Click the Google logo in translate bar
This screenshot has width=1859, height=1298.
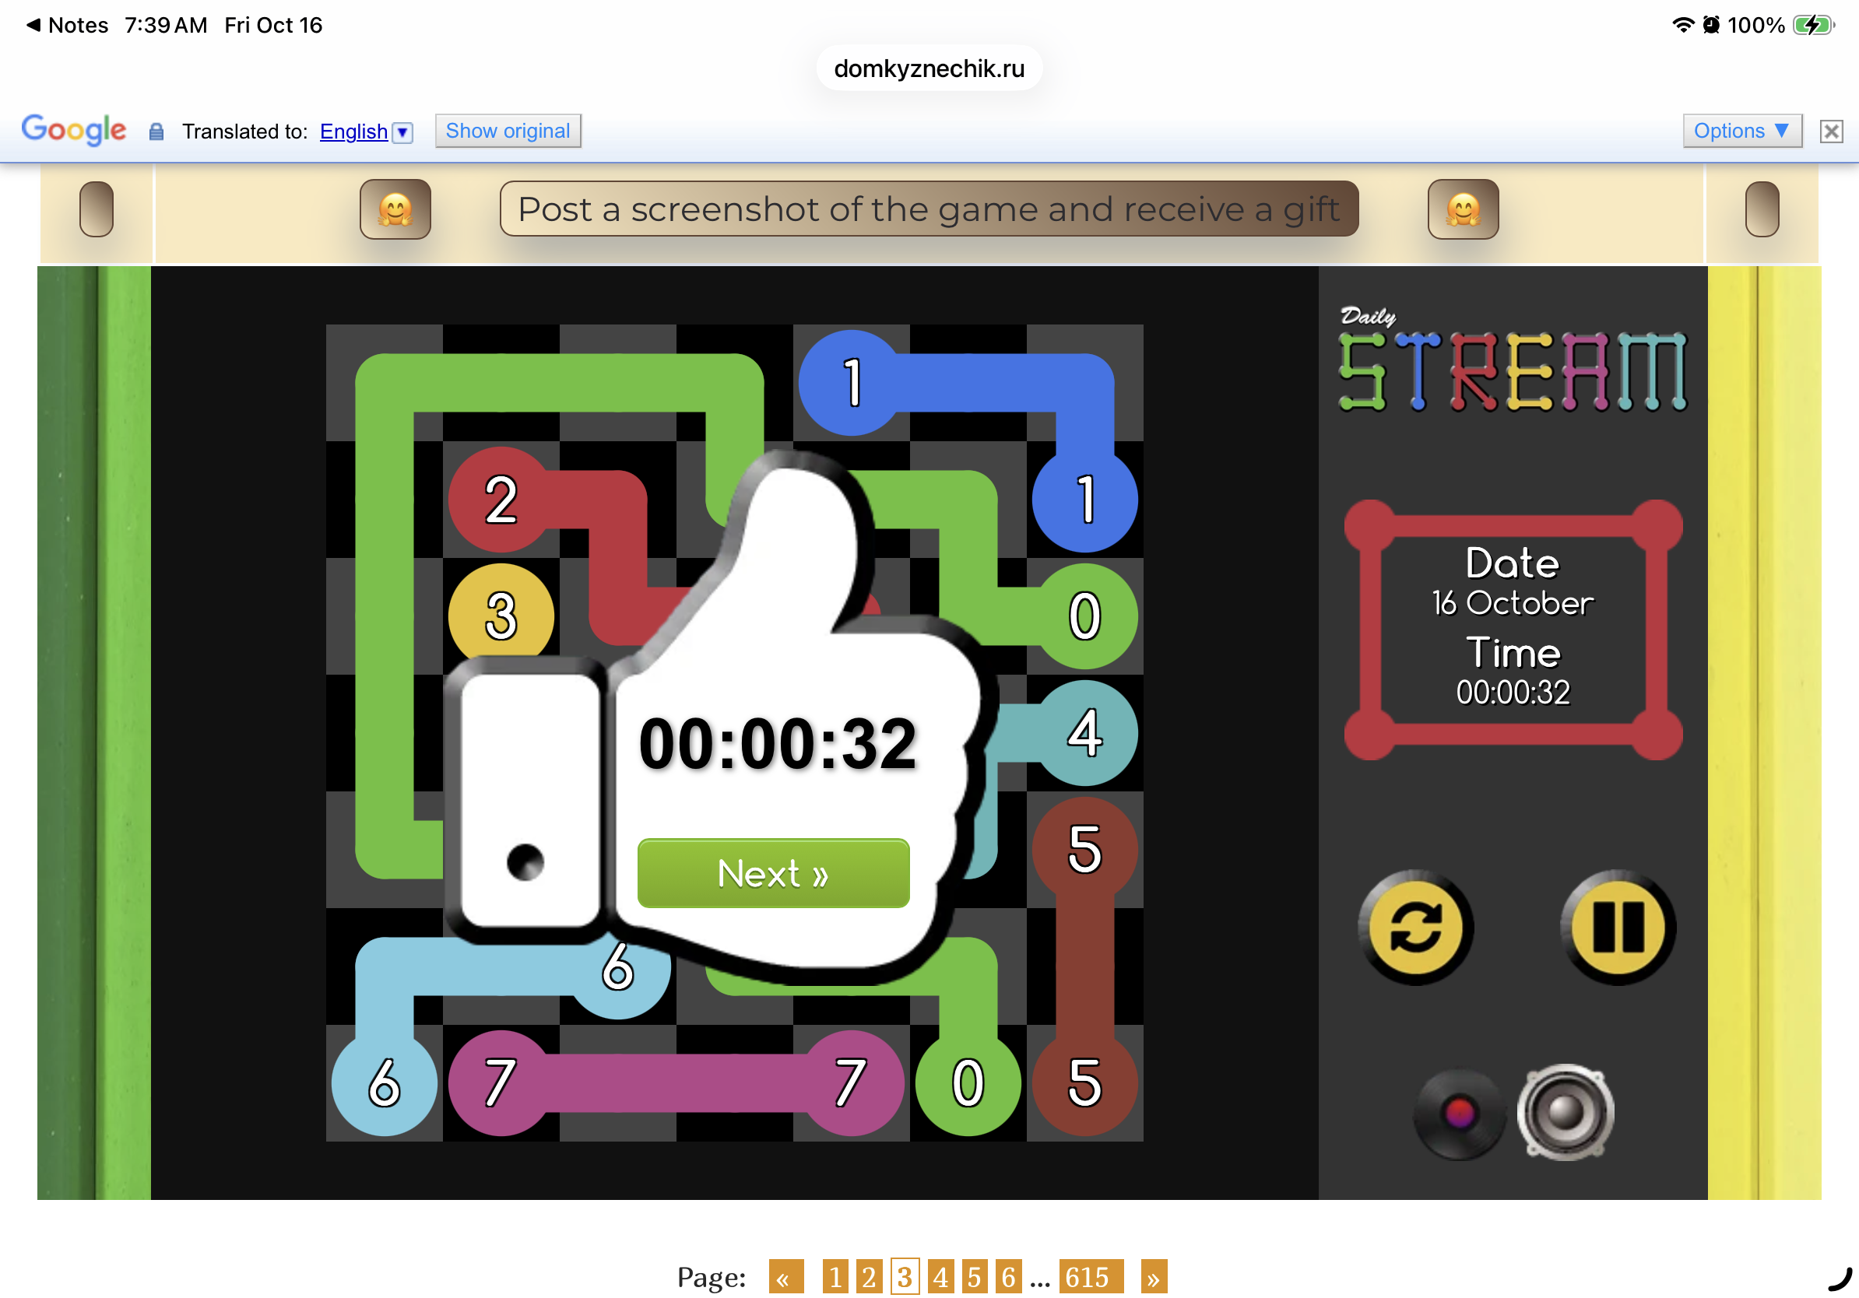[74, 129]
